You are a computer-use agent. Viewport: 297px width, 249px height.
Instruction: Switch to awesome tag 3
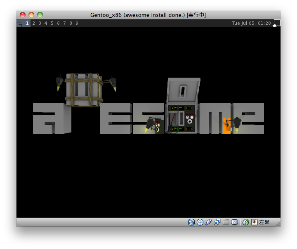[x=40, y=23]
